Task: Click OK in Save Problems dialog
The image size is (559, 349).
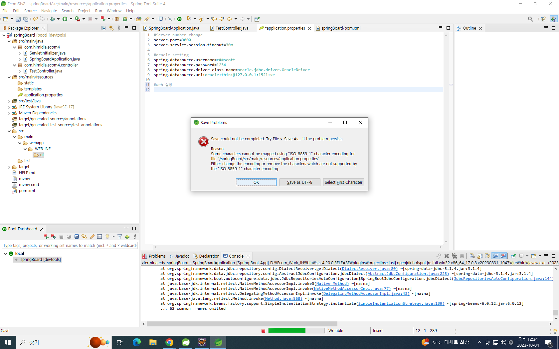Action: coord(256,182)
